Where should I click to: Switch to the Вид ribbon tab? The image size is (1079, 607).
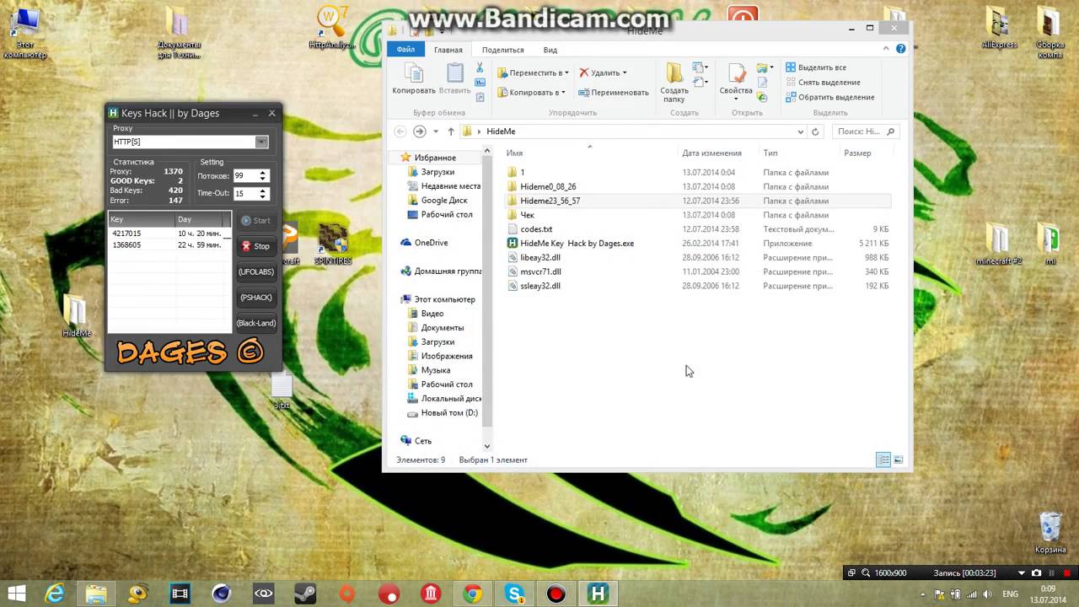tap(550, 50)
